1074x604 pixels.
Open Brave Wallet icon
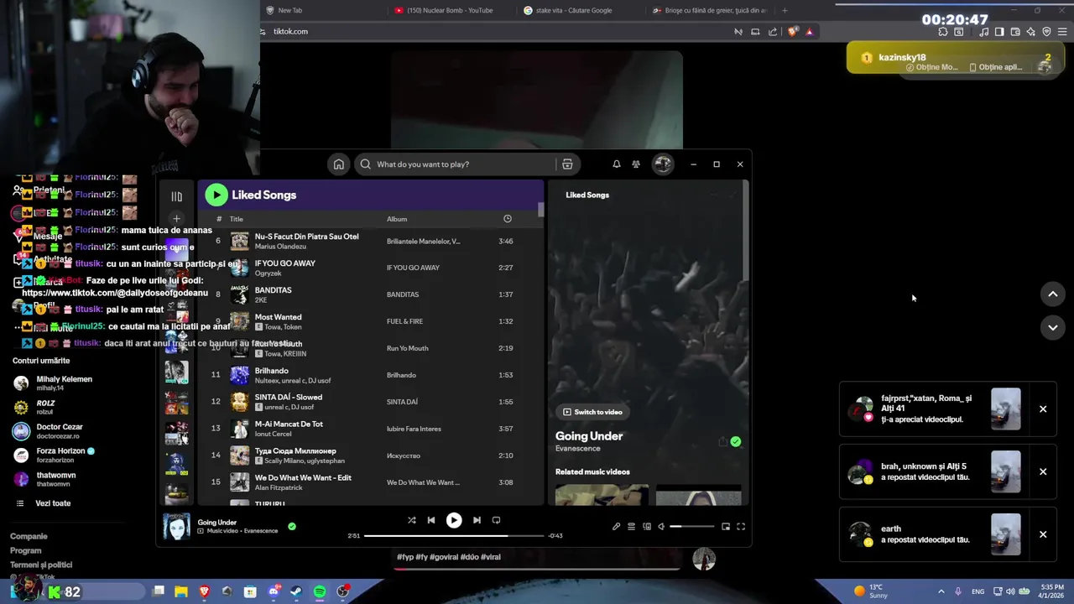(x=1015, y=32)
